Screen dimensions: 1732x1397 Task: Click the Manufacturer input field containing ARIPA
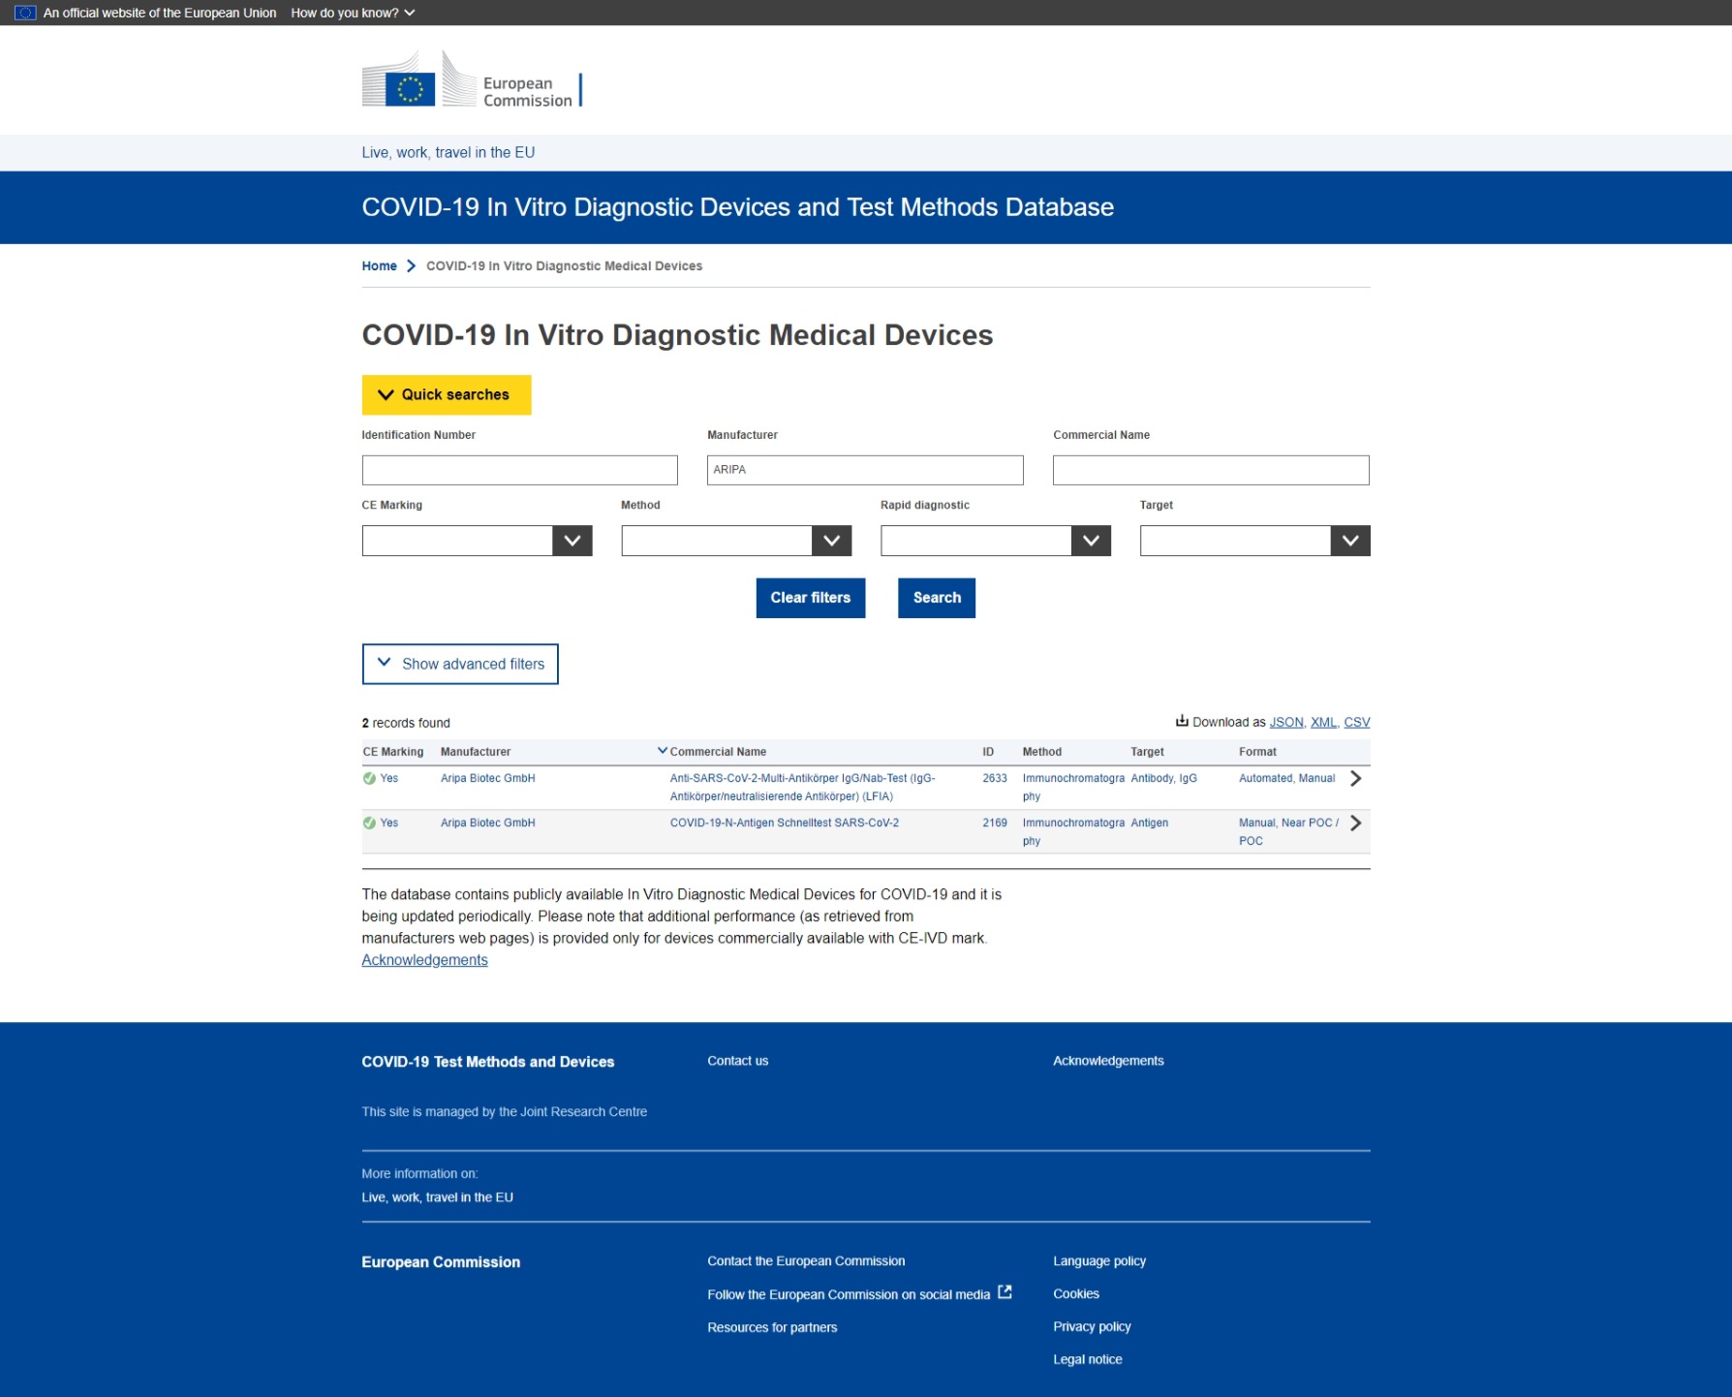(864, 471)
